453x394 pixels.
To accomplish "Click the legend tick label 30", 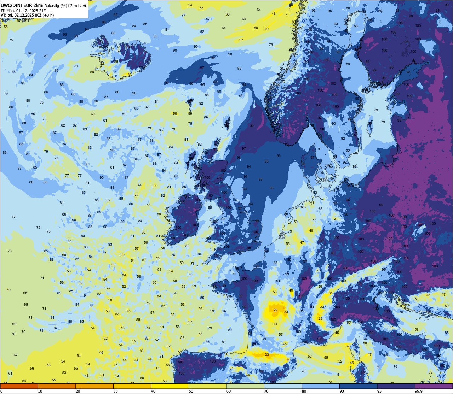I will click(115, 391).
